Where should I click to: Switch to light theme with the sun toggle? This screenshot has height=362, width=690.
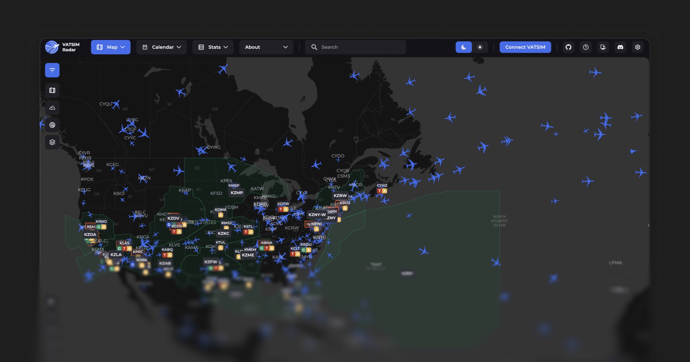tap(480, 47)
